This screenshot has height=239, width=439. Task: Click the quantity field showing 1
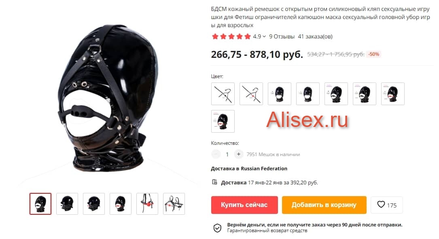point(227,154)
